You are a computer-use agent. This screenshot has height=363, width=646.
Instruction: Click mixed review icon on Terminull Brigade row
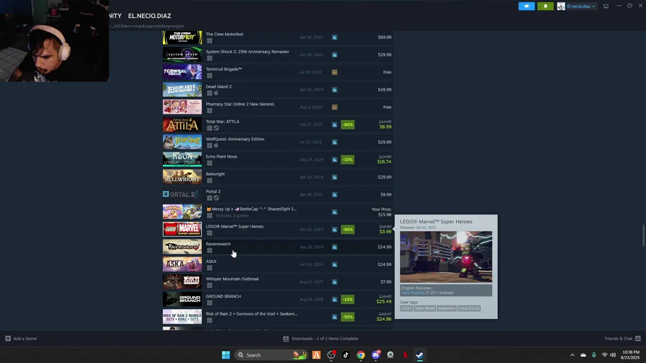pyautogui.click(x=335, y=72)
